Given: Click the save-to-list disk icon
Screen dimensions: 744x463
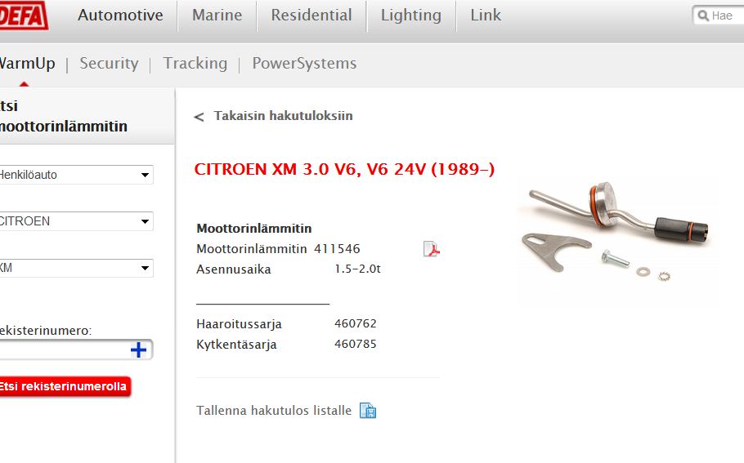Looking at the screenshot, I should tap(368, 411).
